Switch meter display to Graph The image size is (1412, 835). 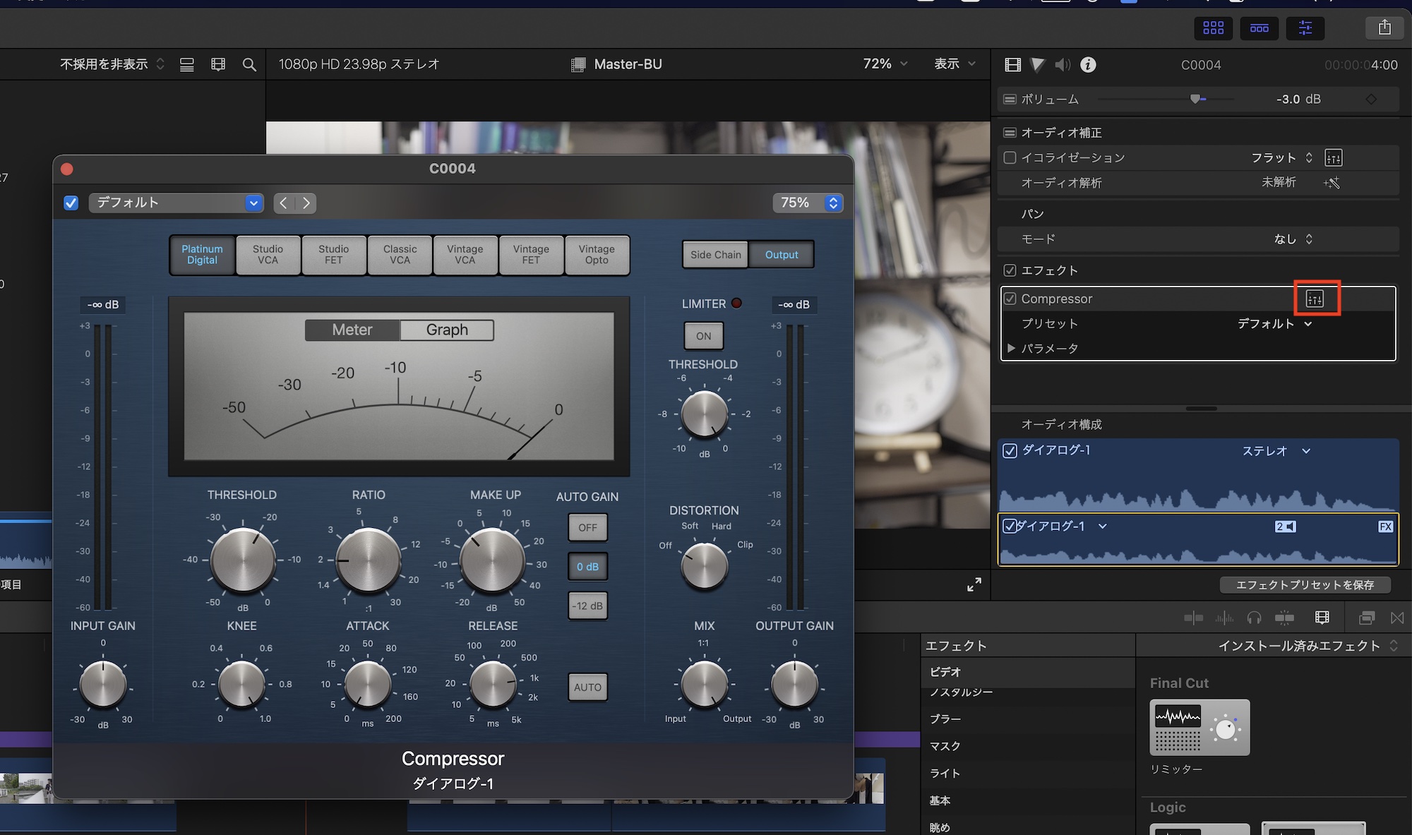447,330
